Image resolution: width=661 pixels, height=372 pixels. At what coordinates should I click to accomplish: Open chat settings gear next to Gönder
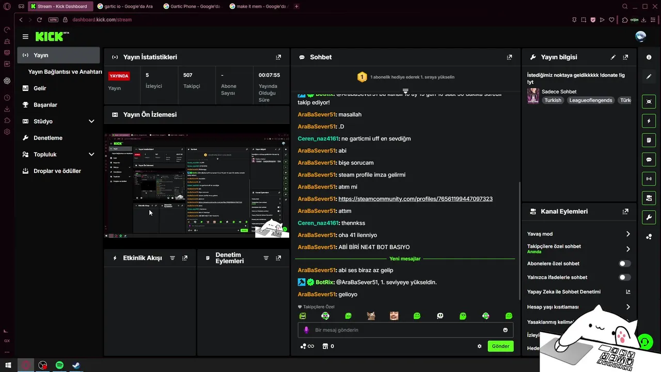pos(479,346)
